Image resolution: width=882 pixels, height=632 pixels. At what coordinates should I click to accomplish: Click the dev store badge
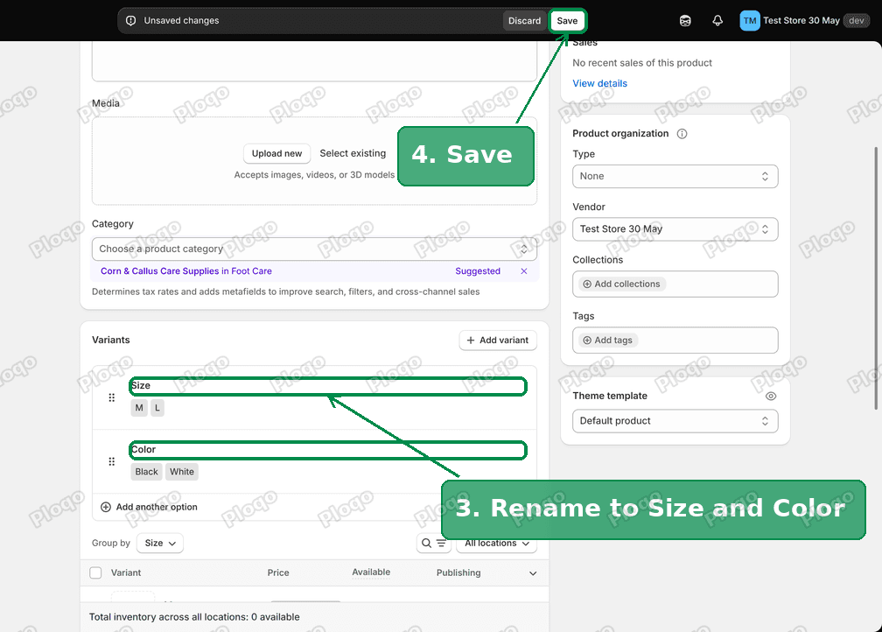tap(856, 21)
